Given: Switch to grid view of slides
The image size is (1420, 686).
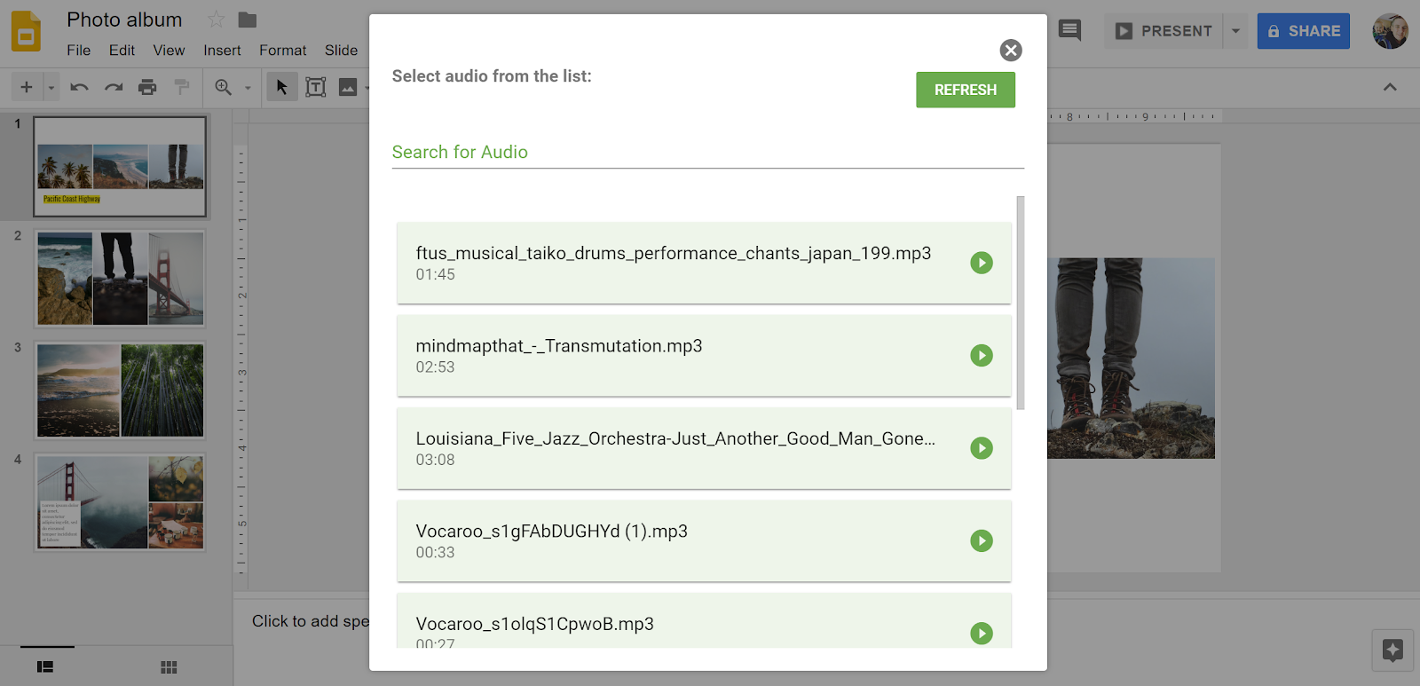Looking at the screenshot, I should [169, 667].
